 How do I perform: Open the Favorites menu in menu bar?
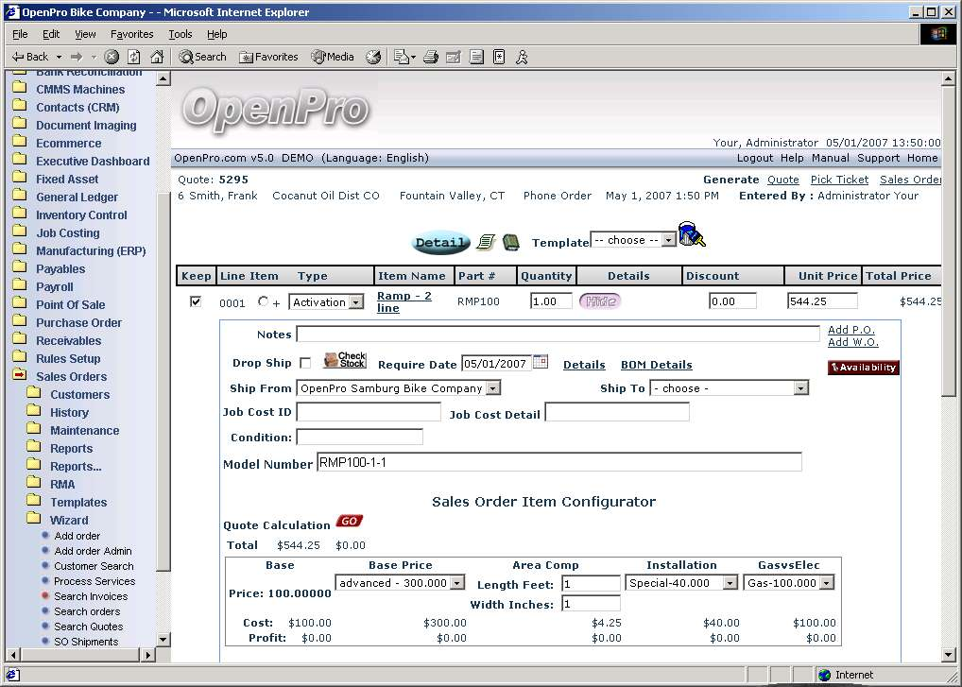click(x=132, y=34)
